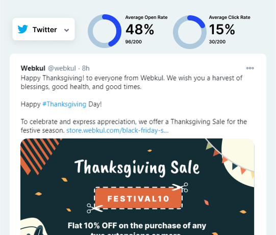Click the @webkul handle
Image resolution: width=276 pixels, height=235 pixels.
62,68
